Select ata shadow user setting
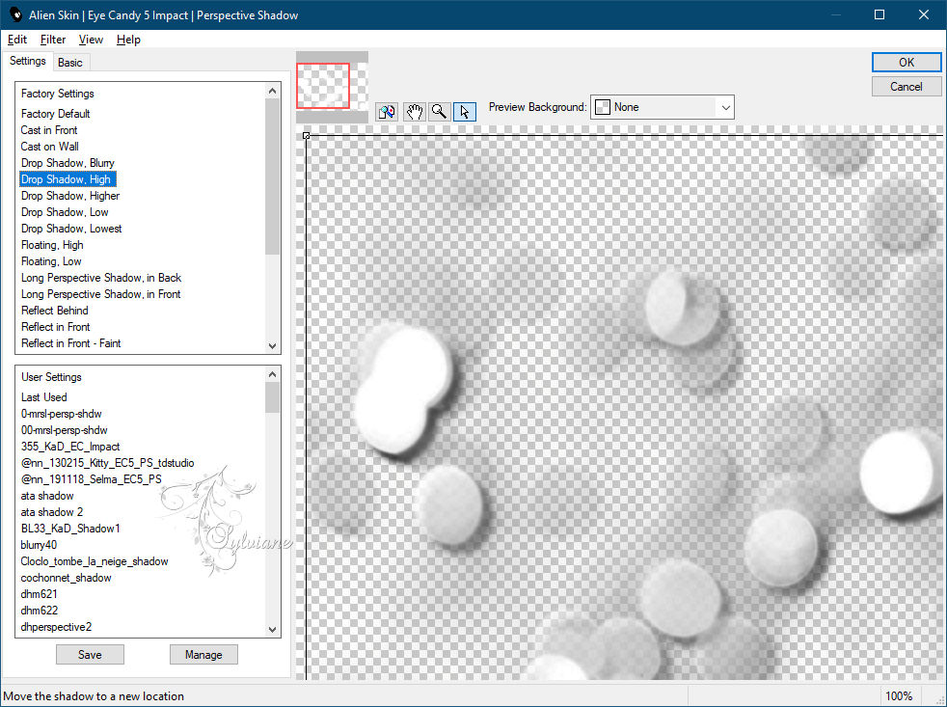947x707 pixels. [47, 496]
